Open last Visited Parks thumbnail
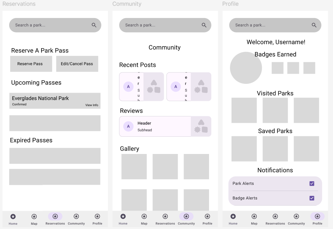This screenshot has width=333, height=229. [306, 110]
